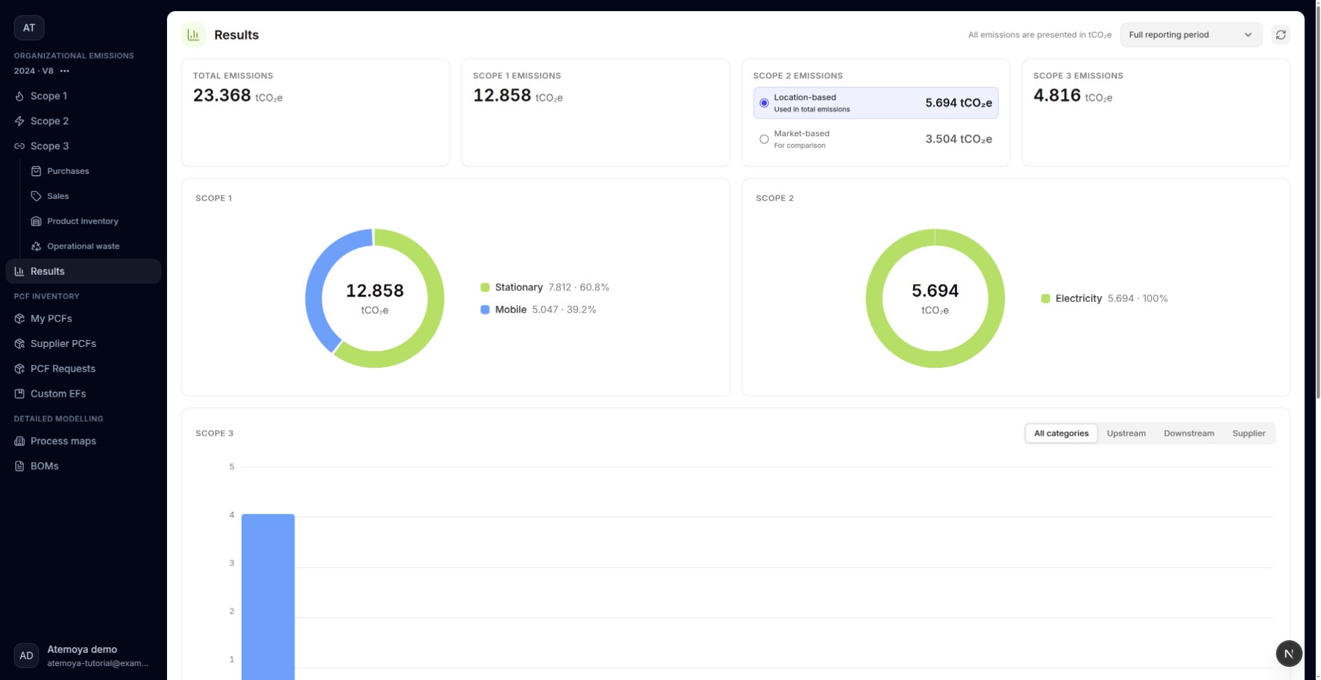Image resolution: width=1321 pixels, height=680 pixels.
Task: Switch to the Supplier tab
Action: click(1248, 434)
